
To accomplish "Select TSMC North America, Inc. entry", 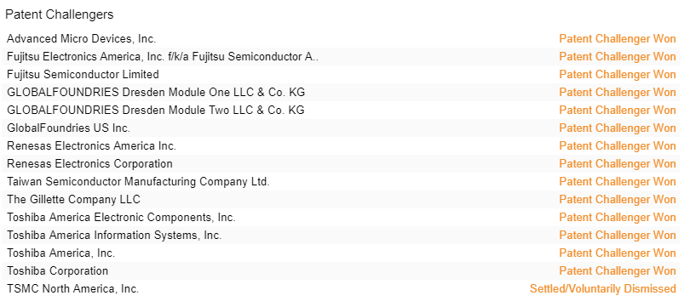I will pos(73,289).
